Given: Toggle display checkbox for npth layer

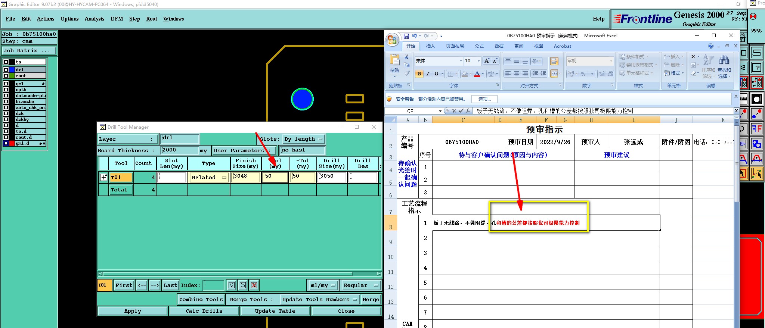Looking at the screenshot, I should pos(6,90).
